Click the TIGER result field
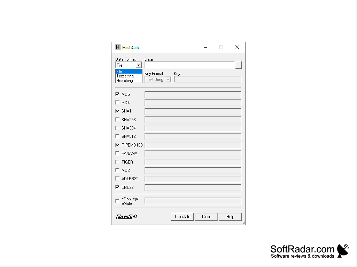357x267 pixels. point(193,162)
